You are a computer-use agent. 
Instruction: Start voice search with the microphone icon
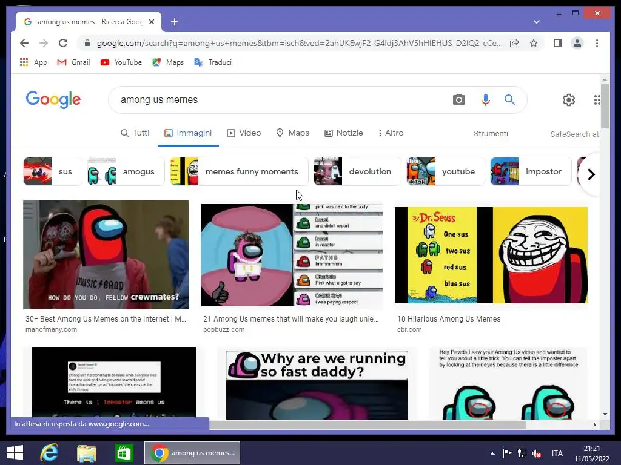[x=486, y=100]
